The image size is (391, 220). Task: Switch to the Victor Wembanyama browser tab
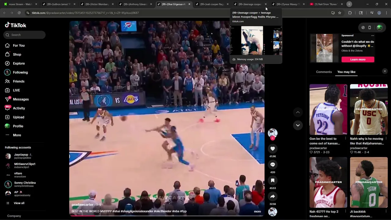(97, 4)
